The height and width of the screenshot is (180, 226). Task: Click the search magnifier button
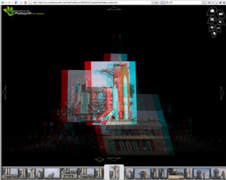(204, 2)
